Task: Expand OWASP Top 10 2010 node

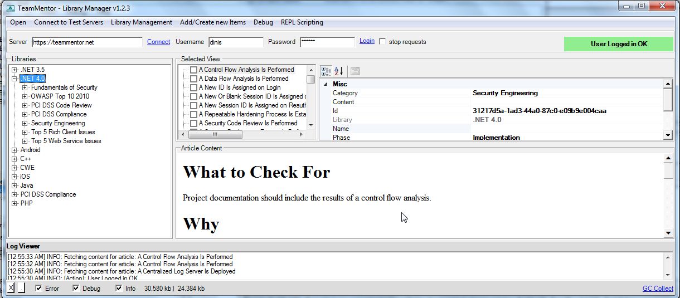Action: [x=25, y=96]
